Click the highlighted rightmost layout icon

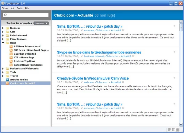178,130
